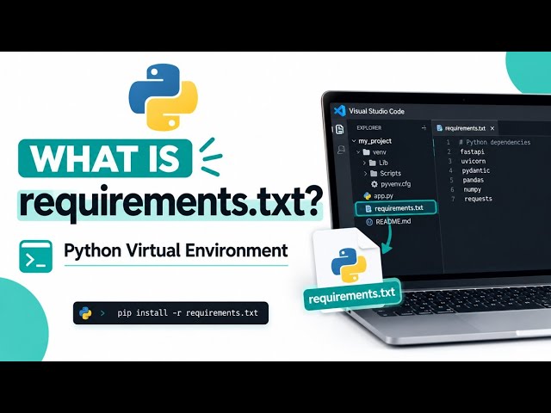Click line number 1 in the editor gutter

pyautogui.click(x=448, y=142)
